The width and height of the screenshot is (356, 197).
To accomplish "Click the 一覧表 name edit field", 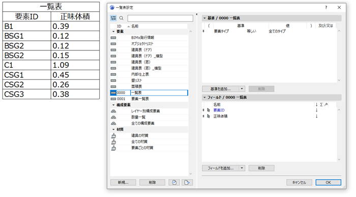I will pyautogui.click(x=159, y=93).
